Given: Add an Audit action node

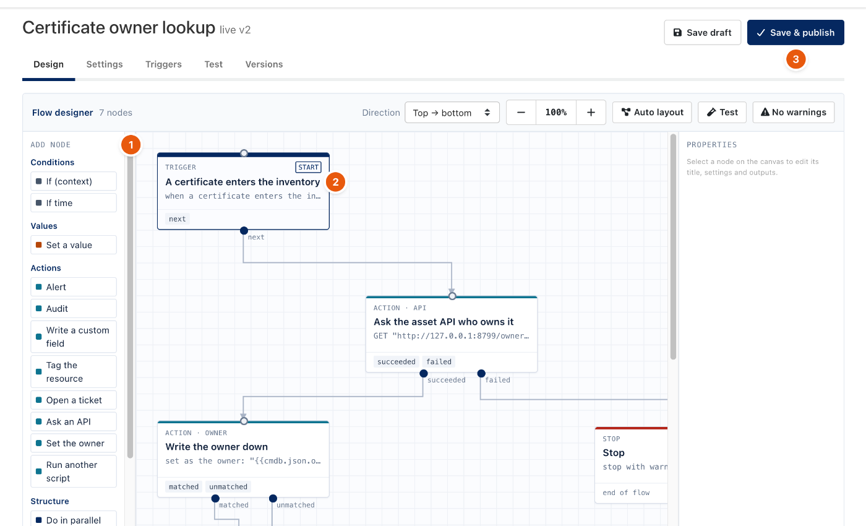Looking at the screenshot, I should point(74,309).
